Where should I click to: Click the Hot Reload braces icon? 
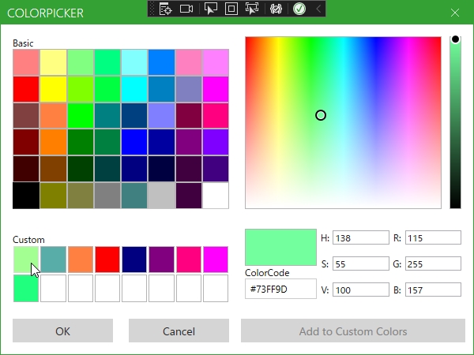(x=276, y=9)
